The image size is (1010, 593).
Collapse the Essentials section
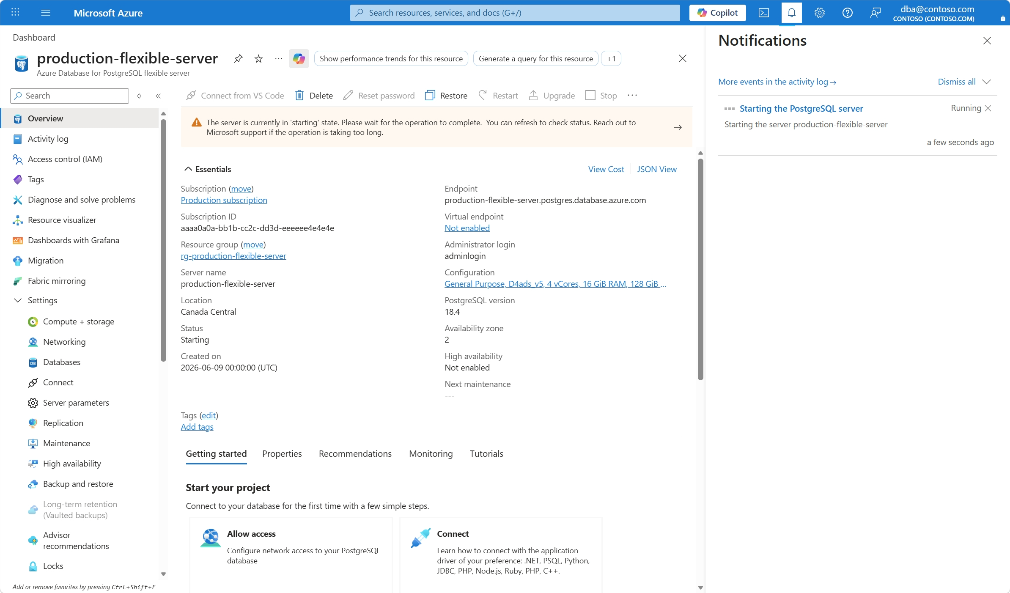point(188,169)
